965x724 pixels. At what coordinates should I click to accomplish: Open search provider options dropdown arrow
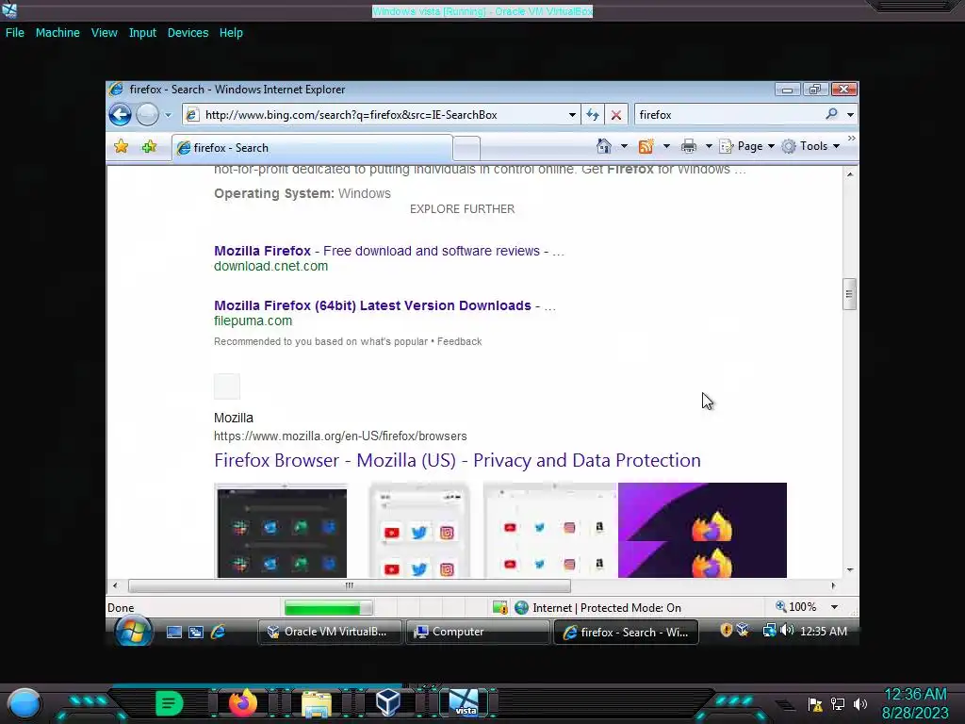tap(850, 114)
